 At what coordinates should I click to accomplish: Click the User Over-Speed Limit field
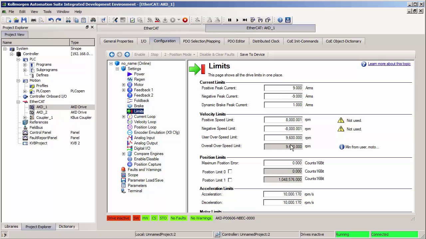[283, 137]
